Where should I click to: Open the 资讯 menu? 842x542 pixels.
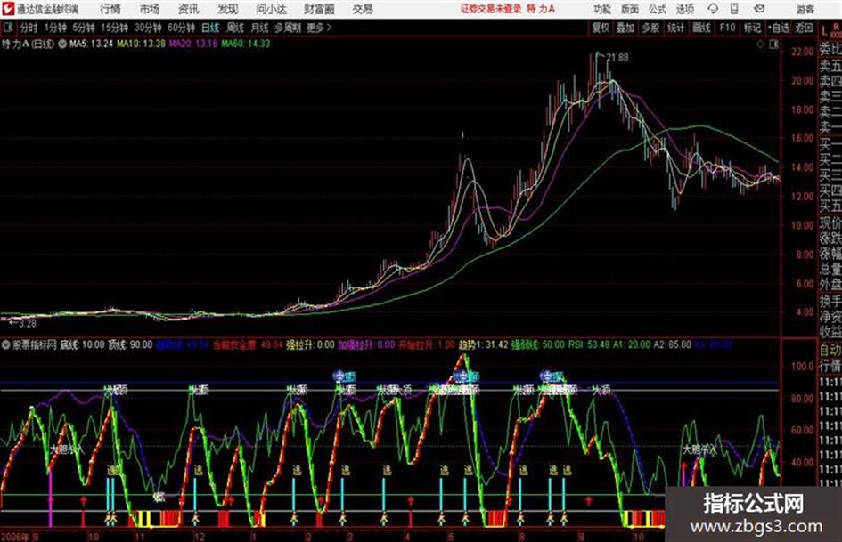coord(189,9)
